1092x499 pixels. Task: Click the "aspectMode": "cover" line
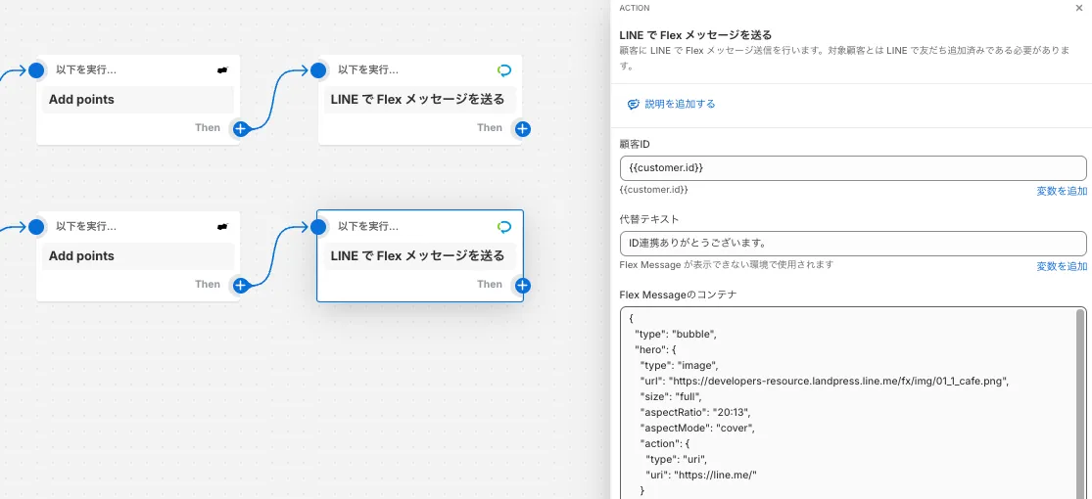click(x=697, y=429)
